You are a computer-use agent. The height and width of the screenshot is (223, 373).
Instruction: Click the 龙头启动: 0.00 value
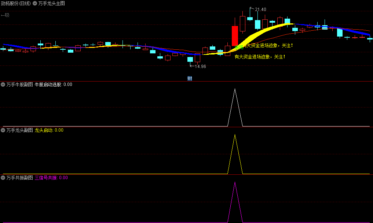(x=49, y=130)
